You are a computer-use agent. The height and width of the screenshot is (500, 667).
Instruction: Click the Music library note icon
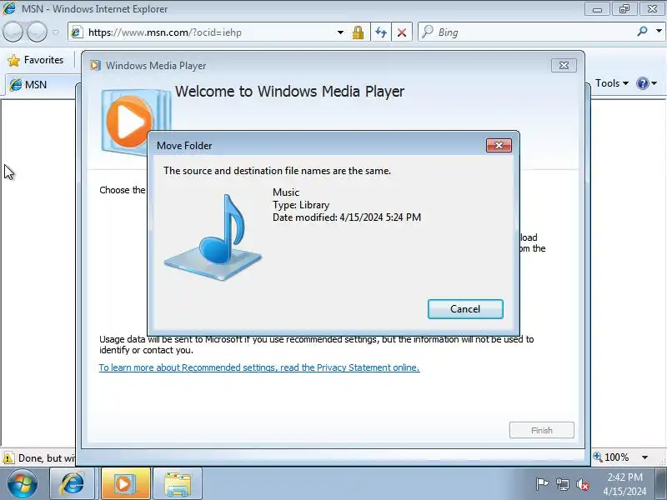tap(213, 237)
